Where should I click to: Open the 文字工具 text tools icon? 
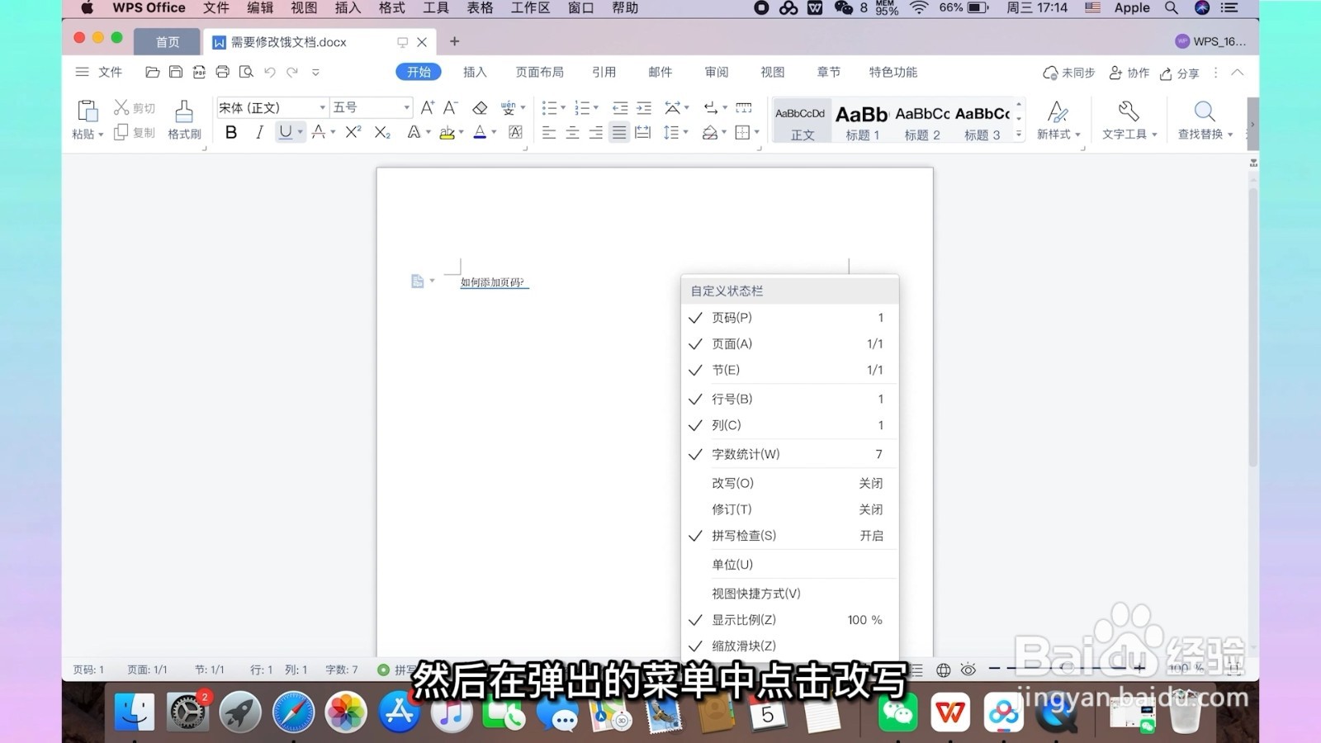1128,120
